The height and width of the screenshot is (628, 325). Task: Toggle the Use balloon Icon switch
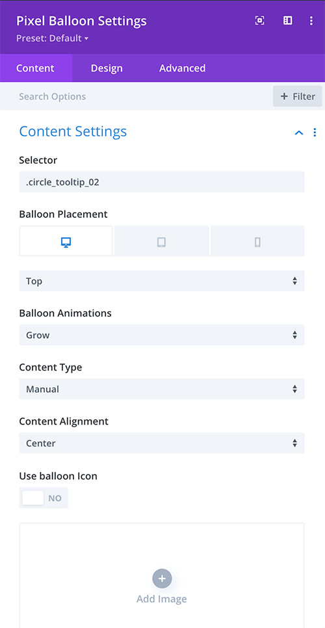click(x=44, y=498)
